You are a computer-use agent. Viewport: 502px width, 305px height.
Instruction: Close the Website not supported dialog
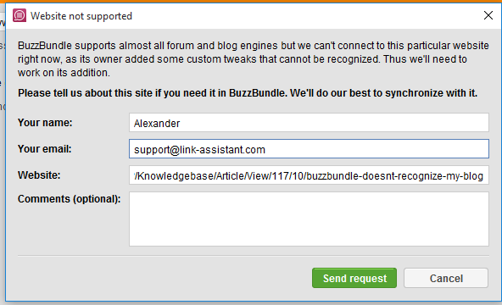pos(488,15)
